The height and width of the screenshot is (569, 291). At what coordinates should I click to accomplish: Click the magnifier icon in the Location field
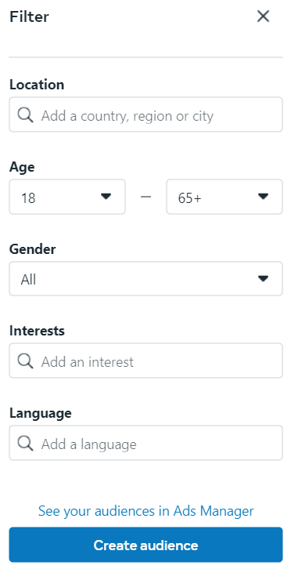click(25, 115)
